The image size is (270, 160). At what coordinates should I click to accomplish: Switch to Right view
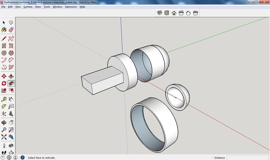[181, 13]
